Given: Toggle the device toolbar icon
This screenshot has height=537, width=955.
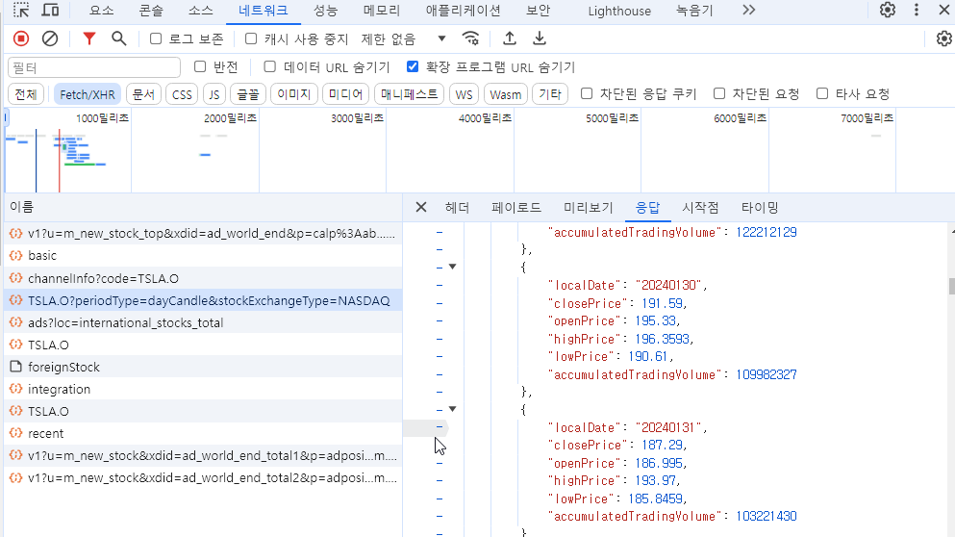Looking at the screenshot, I should pos(51,10).
